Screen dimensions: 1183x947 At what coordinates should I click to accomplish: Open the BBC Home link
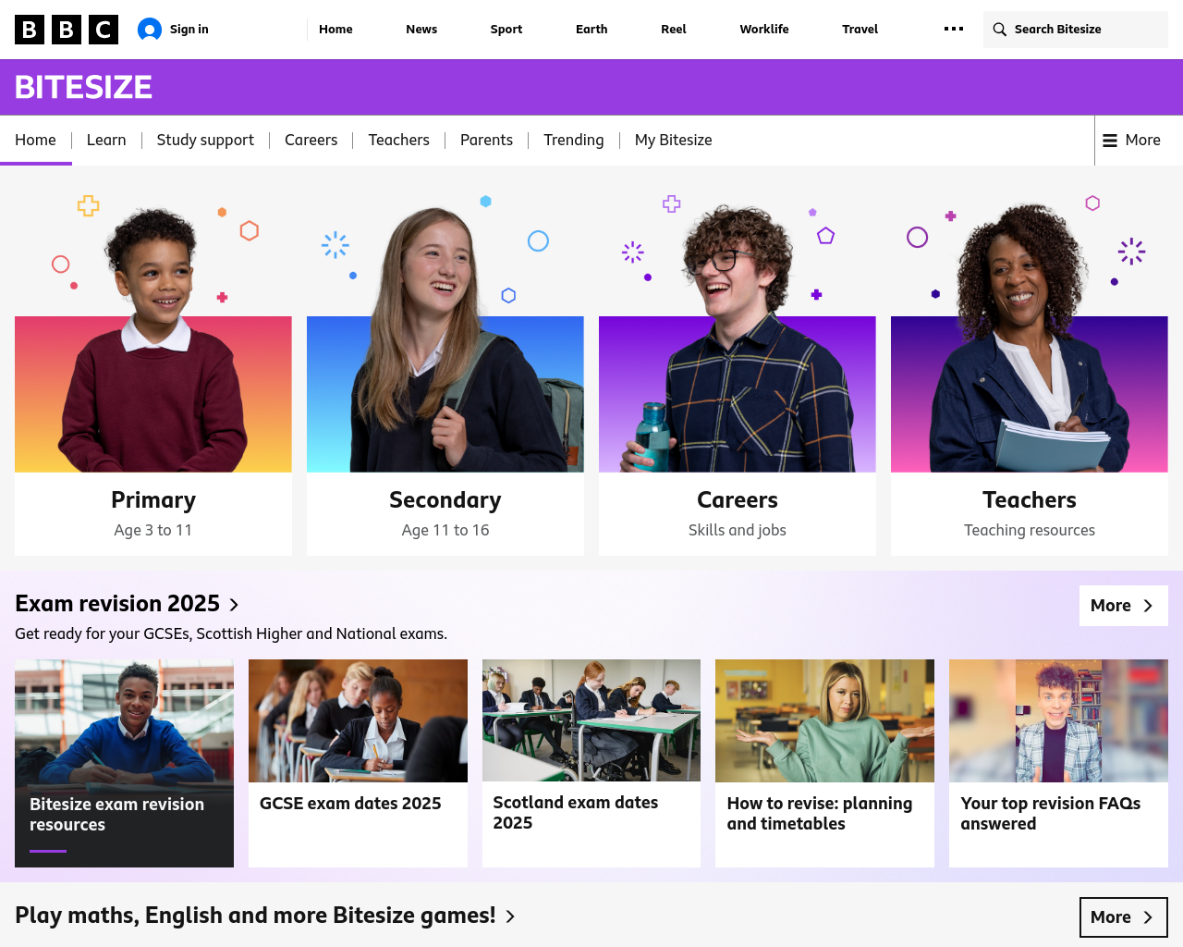(335, 30)
